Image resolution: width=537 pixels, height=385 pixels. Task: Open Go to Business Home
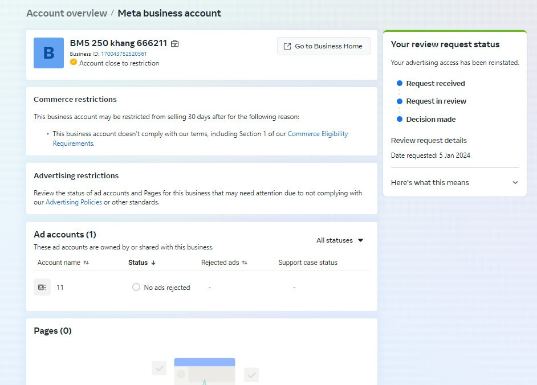click(x=324, y=46)
